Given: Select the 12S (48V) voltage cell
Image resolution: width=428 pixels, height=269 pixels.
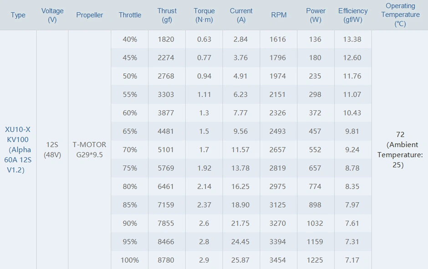Looking at the screenshot, I should click(x=52, y=150).
